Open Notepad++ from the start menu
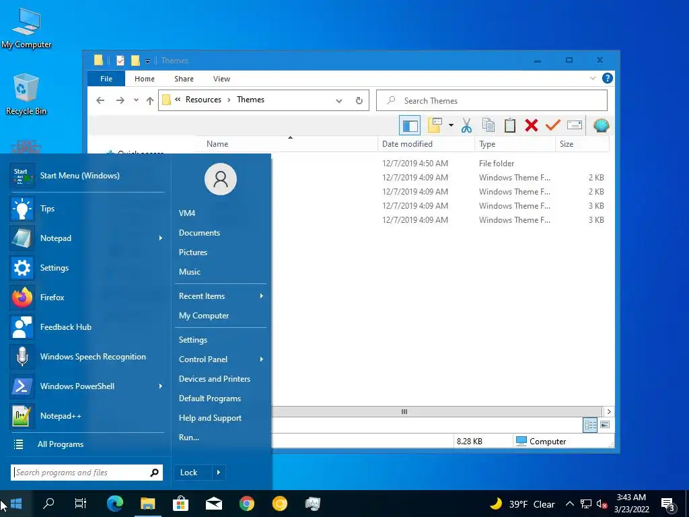The height and width of the screenshot is (517, 689). coord(22,416)
